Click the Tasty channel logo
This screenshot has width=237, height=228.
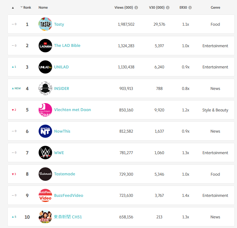(x=45, y=24)
